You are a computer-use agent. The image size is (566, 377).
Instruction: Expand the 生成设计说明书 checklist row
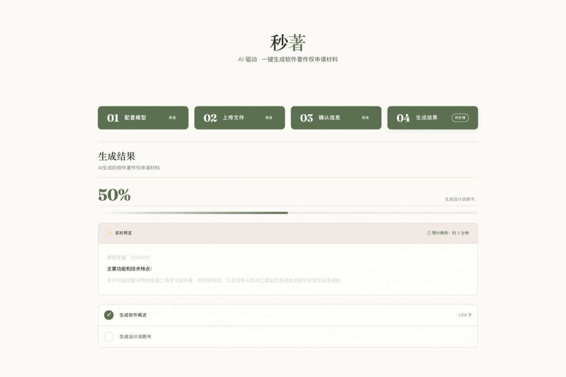[287, 336]
